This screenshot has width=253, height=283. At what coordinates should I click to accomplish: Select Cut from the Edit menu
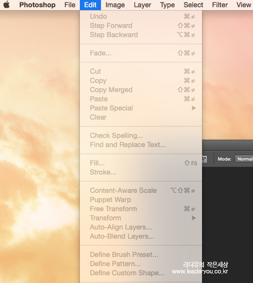tap(141, 71)
